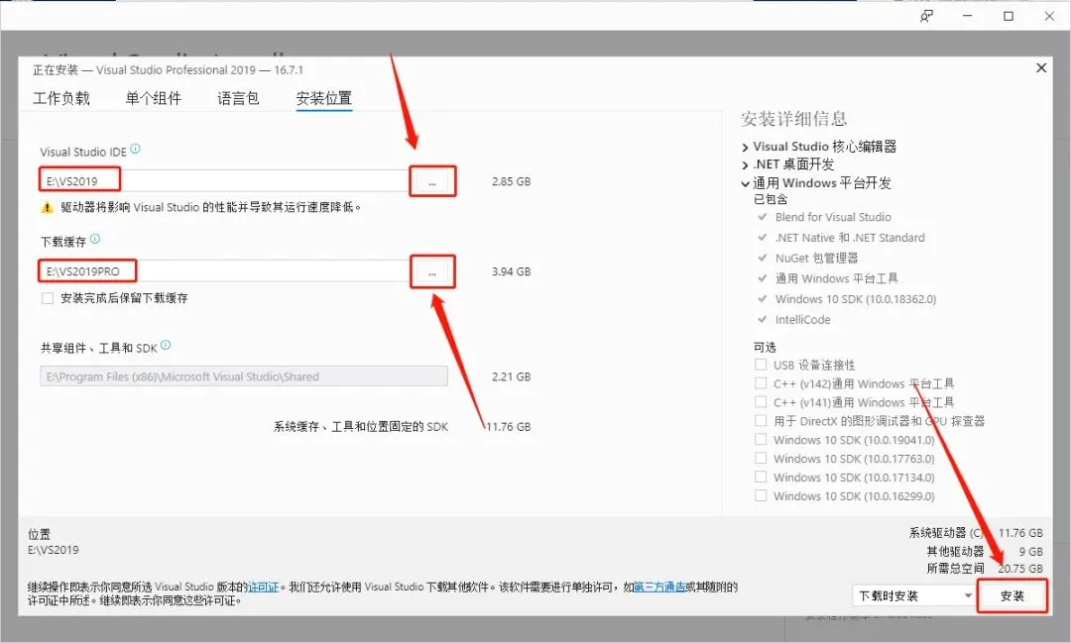
Task: Click the 安装详细信息 heading
Action: click(x=793, y=119)
